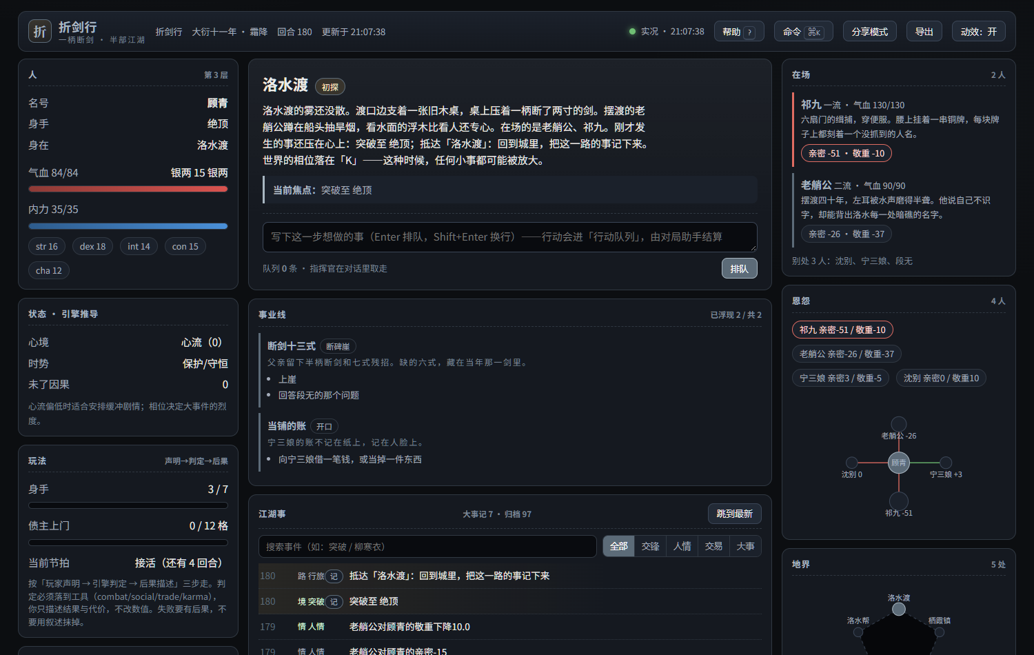The height and width of the screenshot is (655, 1034).
Task: Select the 栖霞镇 node on the 地界 map
Action: click(x=940, y=632)
